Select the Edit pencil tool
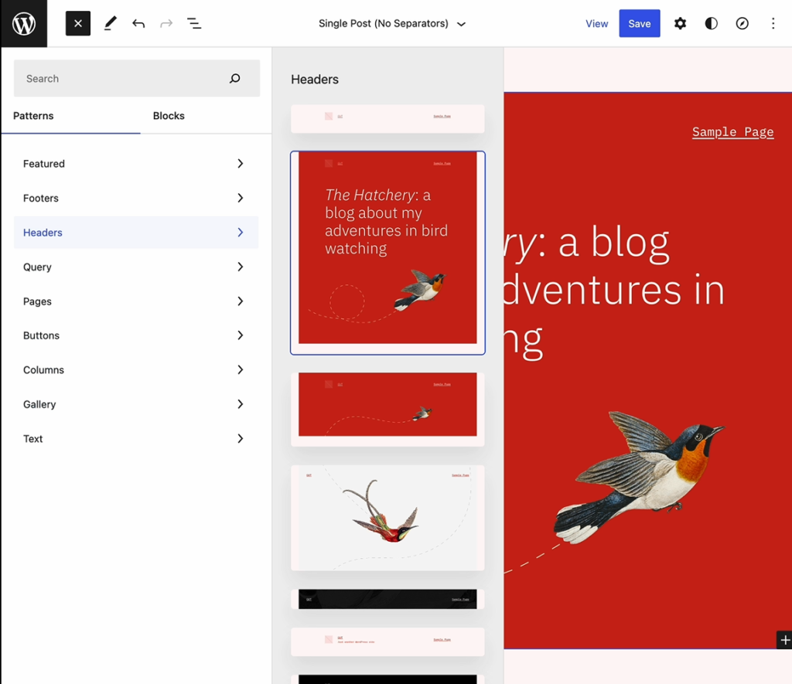Viewport: 792px width, 684px height. click(110, 24)
